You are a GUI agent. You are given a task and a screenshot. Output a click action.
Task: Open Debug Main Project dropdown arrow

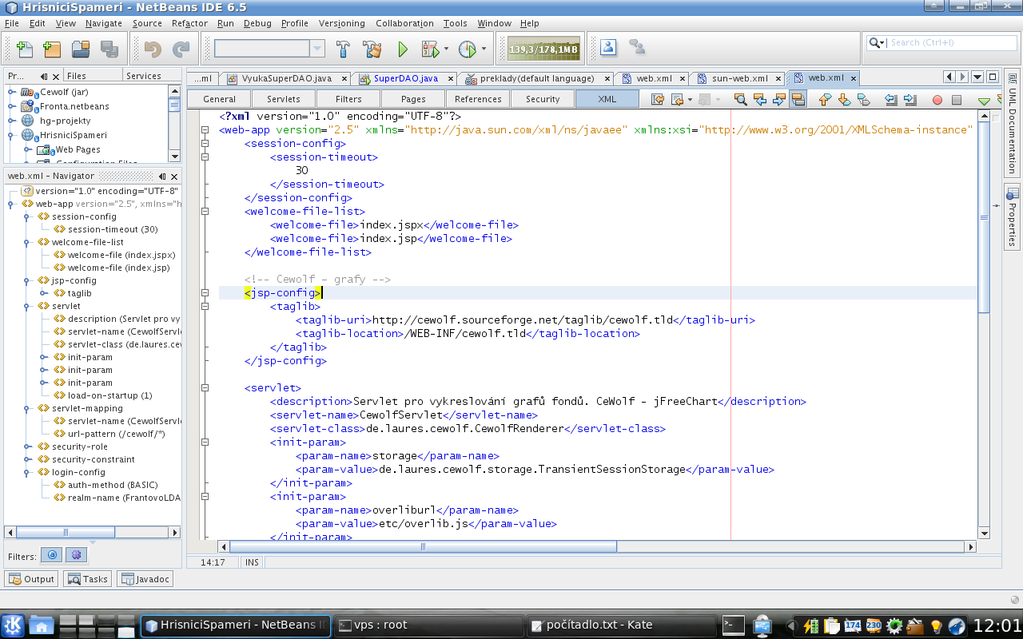pyautogui.click(x=447, y=50)
